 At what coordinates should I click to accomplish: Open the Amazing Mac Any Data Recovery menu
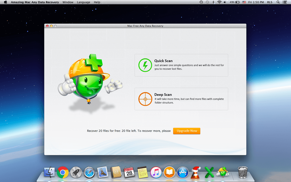(x=35, y=2)
